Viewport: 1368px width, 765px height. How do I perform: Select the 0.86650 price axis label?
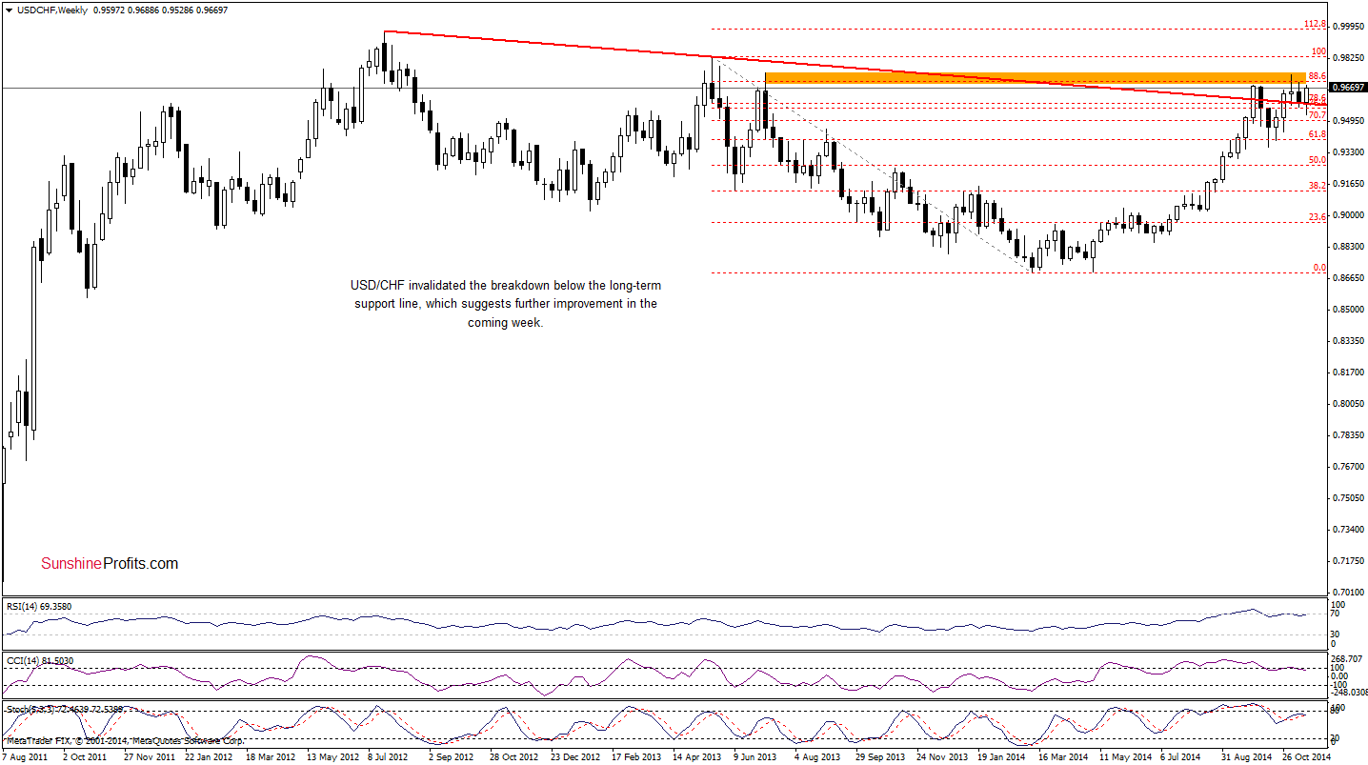(1348, 278)
